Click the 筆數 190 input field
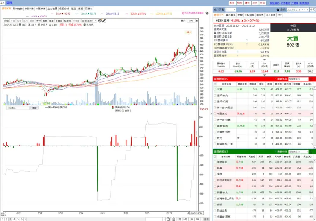The image size is (316, 221). pos(191,20)
